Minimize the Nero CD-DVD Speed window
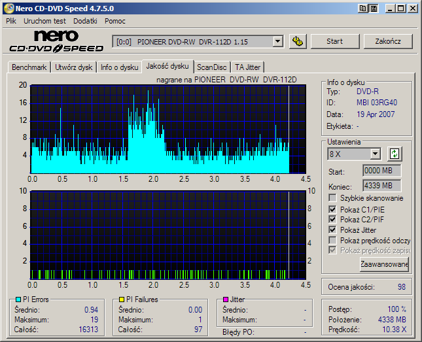Viewport: 422px width, 342px height. pyautogui.click(x=390, y=9)
